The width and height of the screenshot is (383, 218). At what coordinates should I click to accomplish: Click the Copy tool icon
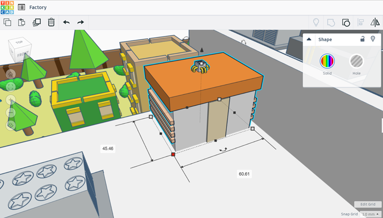pyautogui.click(x=7, y=22)
